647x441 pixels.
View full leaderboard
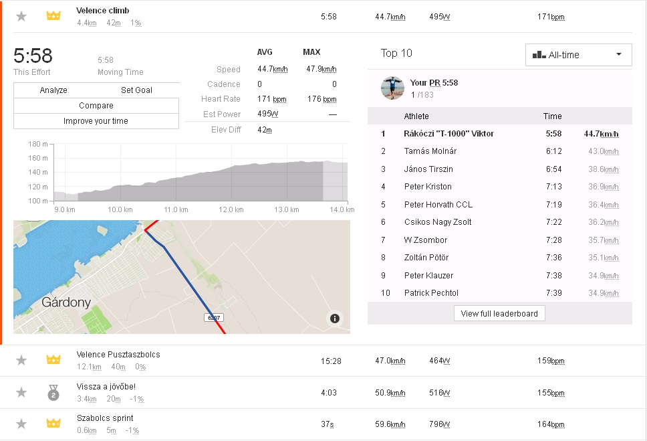click(499, 313)
